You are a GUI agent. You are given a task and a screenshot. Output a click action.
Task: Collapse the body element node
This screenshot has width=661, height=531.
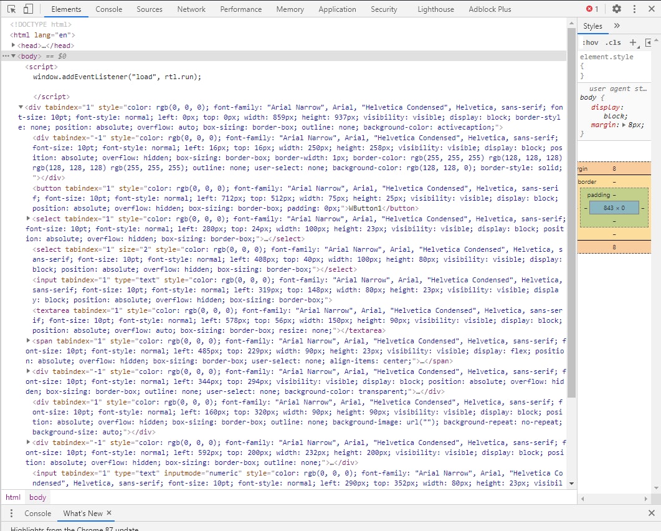point(13,55)
